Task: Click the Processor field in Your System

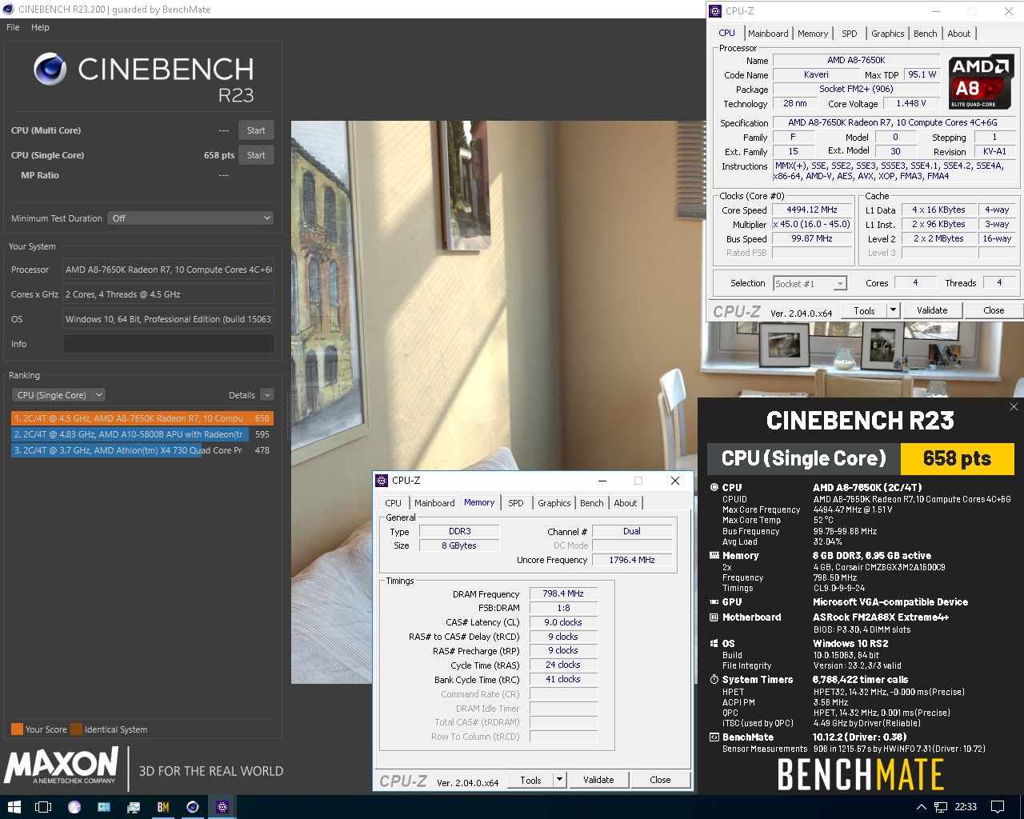Action: (169, 270)
